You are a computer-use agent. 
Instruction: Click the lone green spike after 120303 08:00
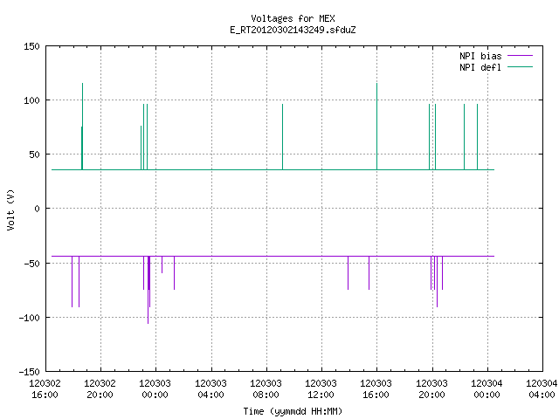point(283,137)
